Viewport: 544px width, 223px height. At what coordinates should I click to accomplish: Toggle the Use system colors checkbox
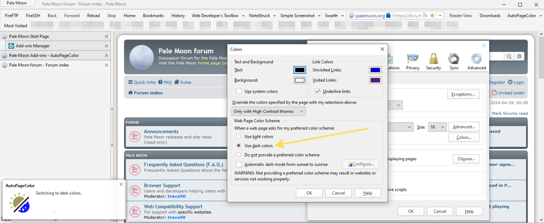pos(238,91)
